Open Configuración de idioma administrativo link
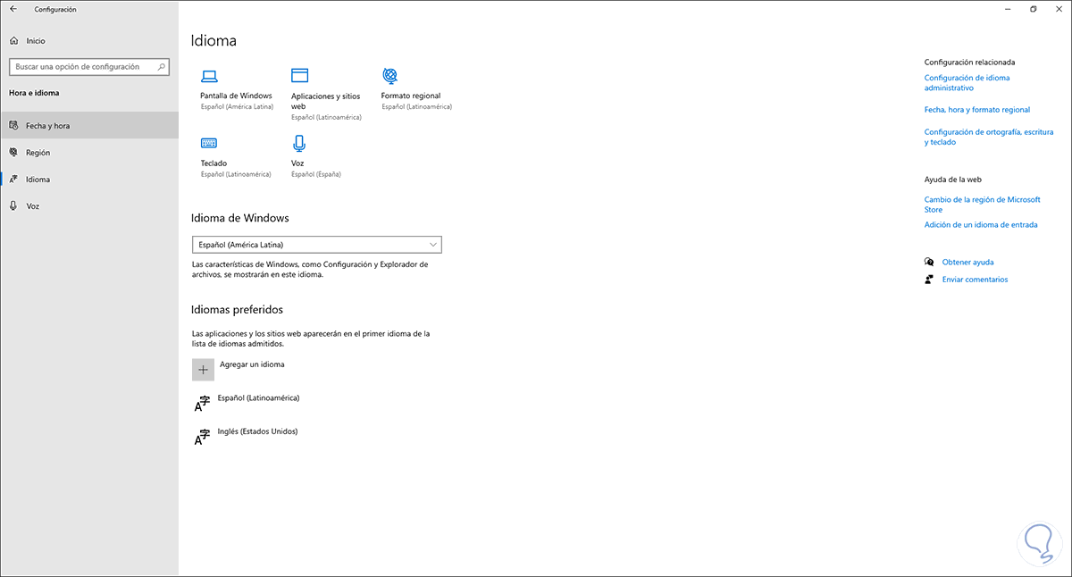The image size is (1072, 577). point(967,83)
